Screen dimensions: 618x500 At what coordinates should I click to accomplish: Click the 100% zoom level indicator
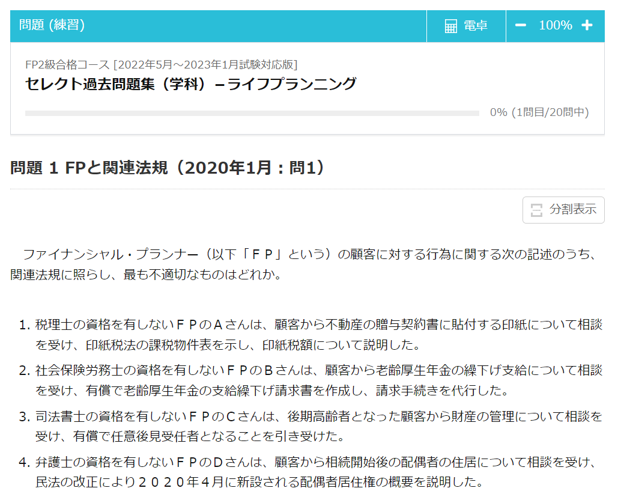(x=556, y=26)
